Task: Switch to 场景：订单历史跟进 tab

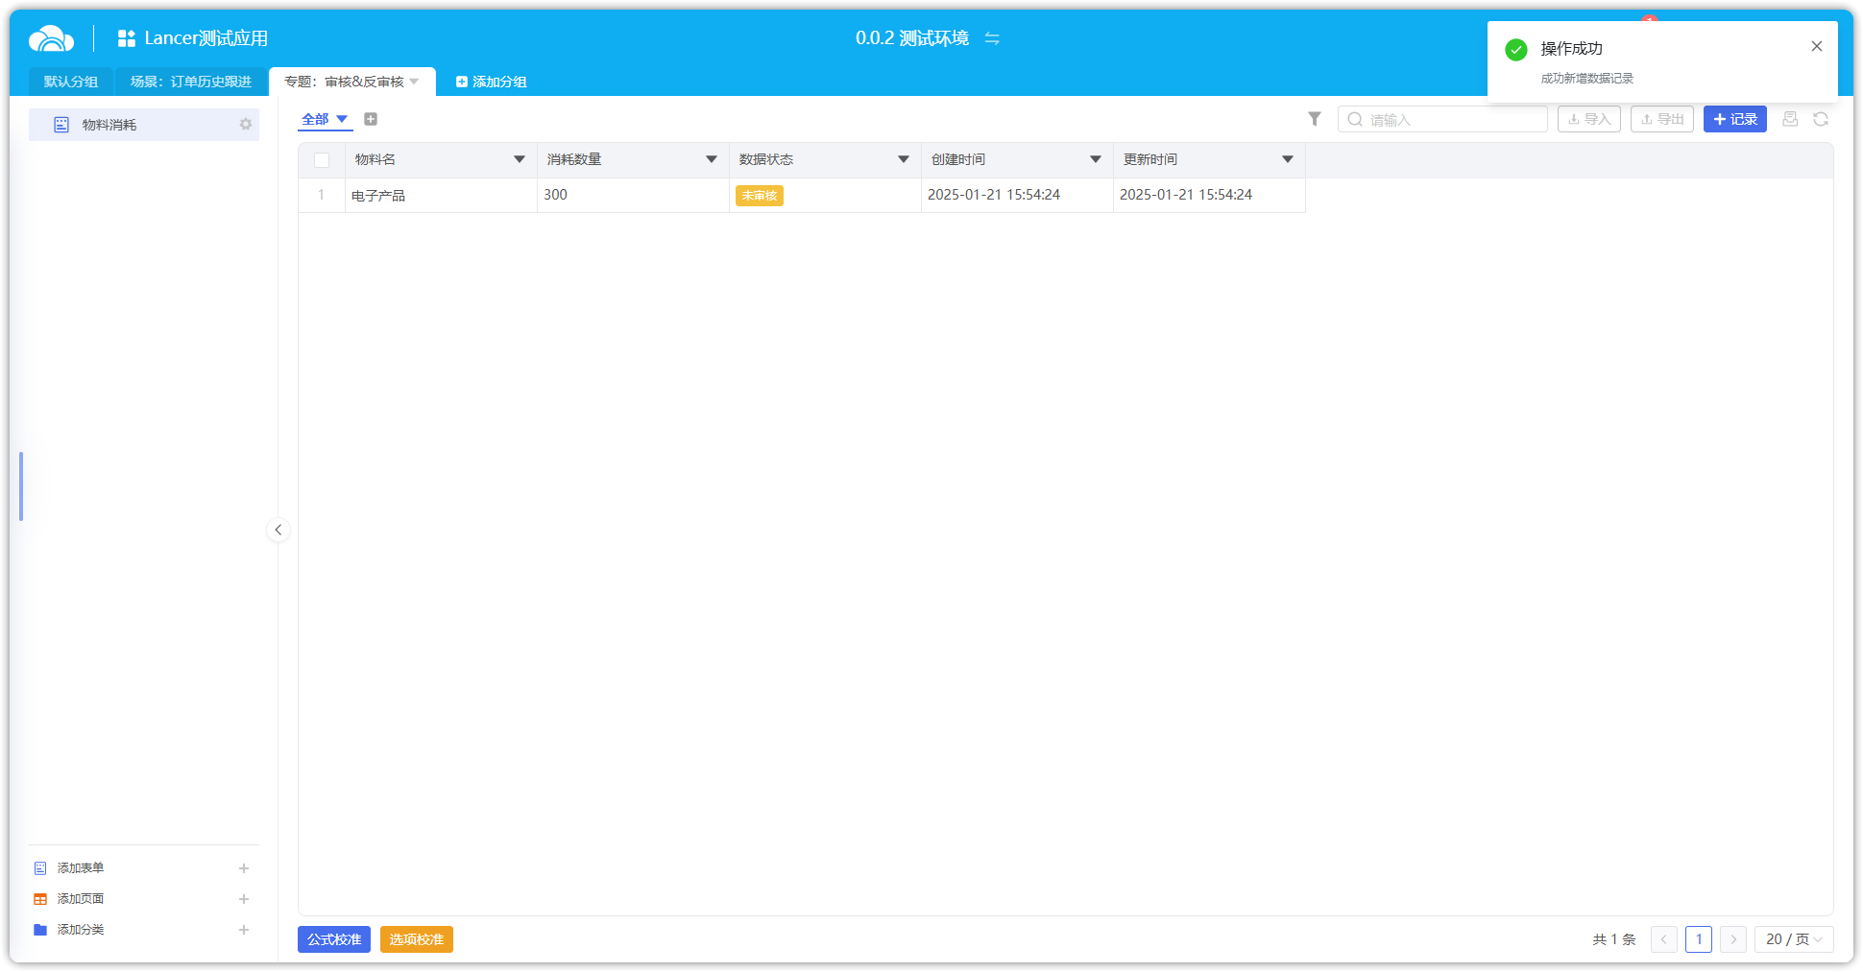Action: [x=191, y=82]
